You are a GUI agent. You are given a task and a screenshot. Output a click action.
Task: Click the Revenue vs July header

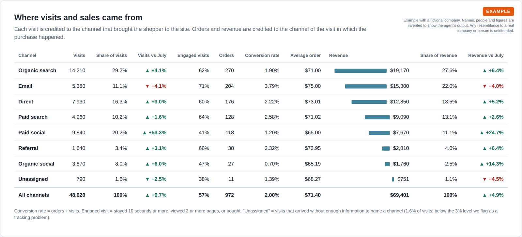click(x=486, y=55)
